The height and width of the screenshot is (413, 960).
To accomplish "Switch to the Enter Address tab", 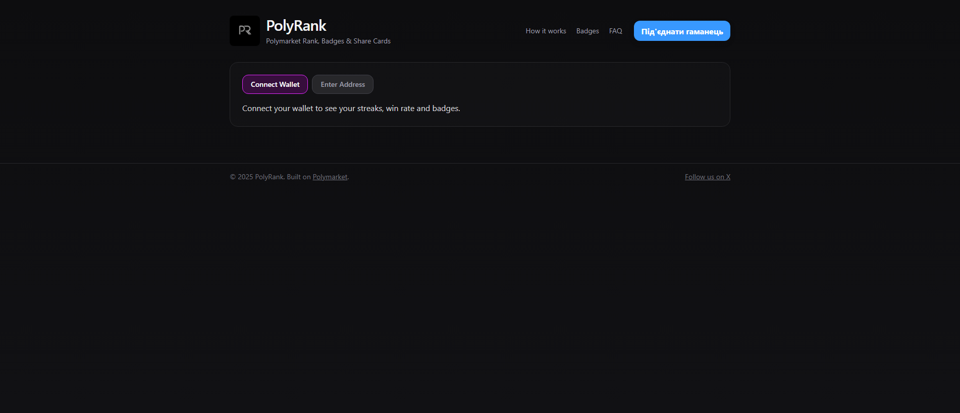I will [x=343, y=84].
